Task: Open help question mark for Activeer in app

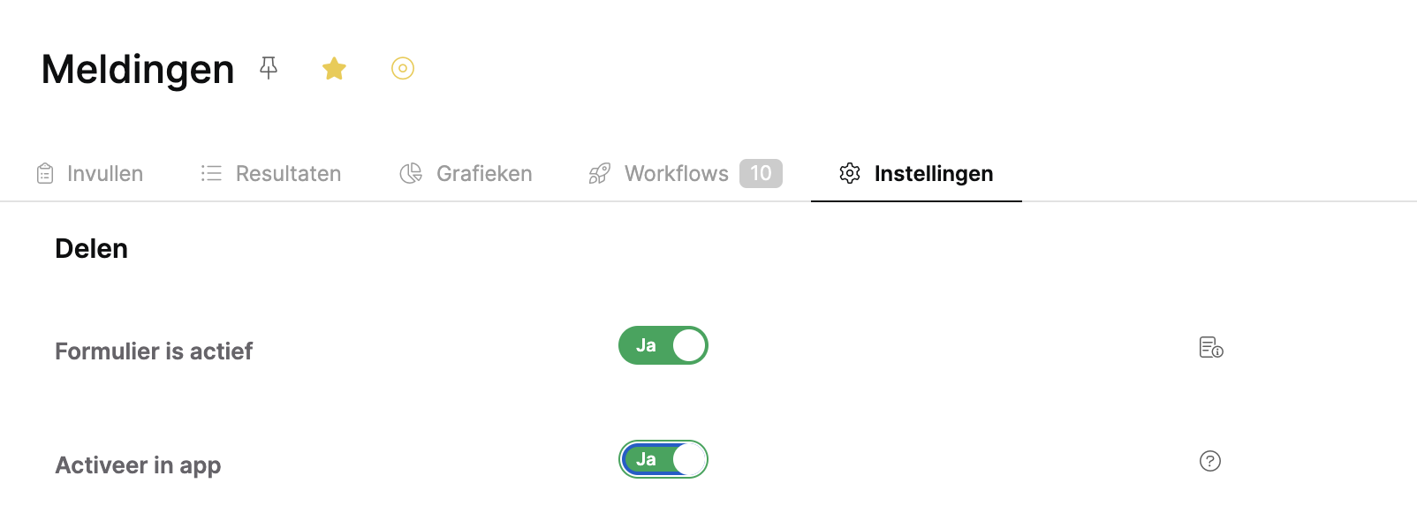Action: coord(1210,461)
